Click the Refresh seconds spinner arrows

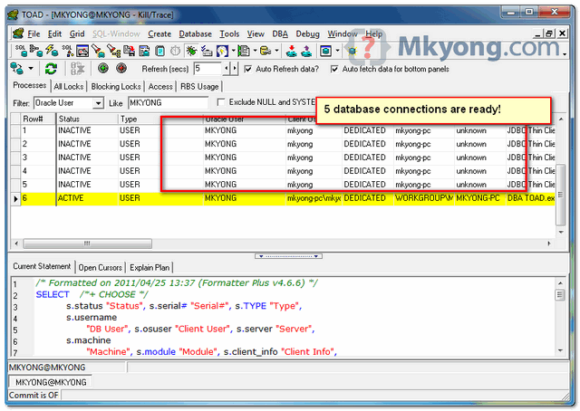230,69
